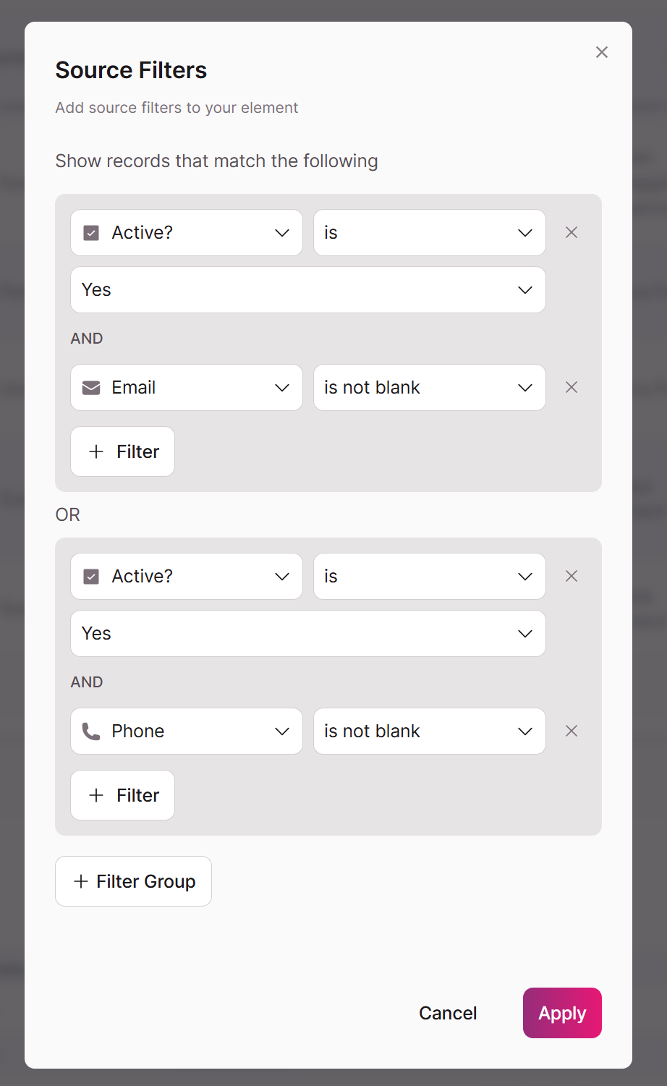The width and height of the screenshot is (667, 1086).
Task: Click checkbox icon in first Active? field
Action: coord(91,233)
